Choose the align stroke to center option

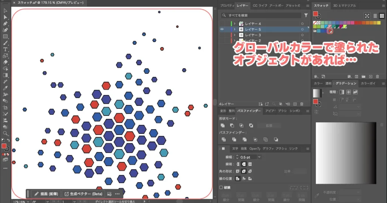click(238, 178)
